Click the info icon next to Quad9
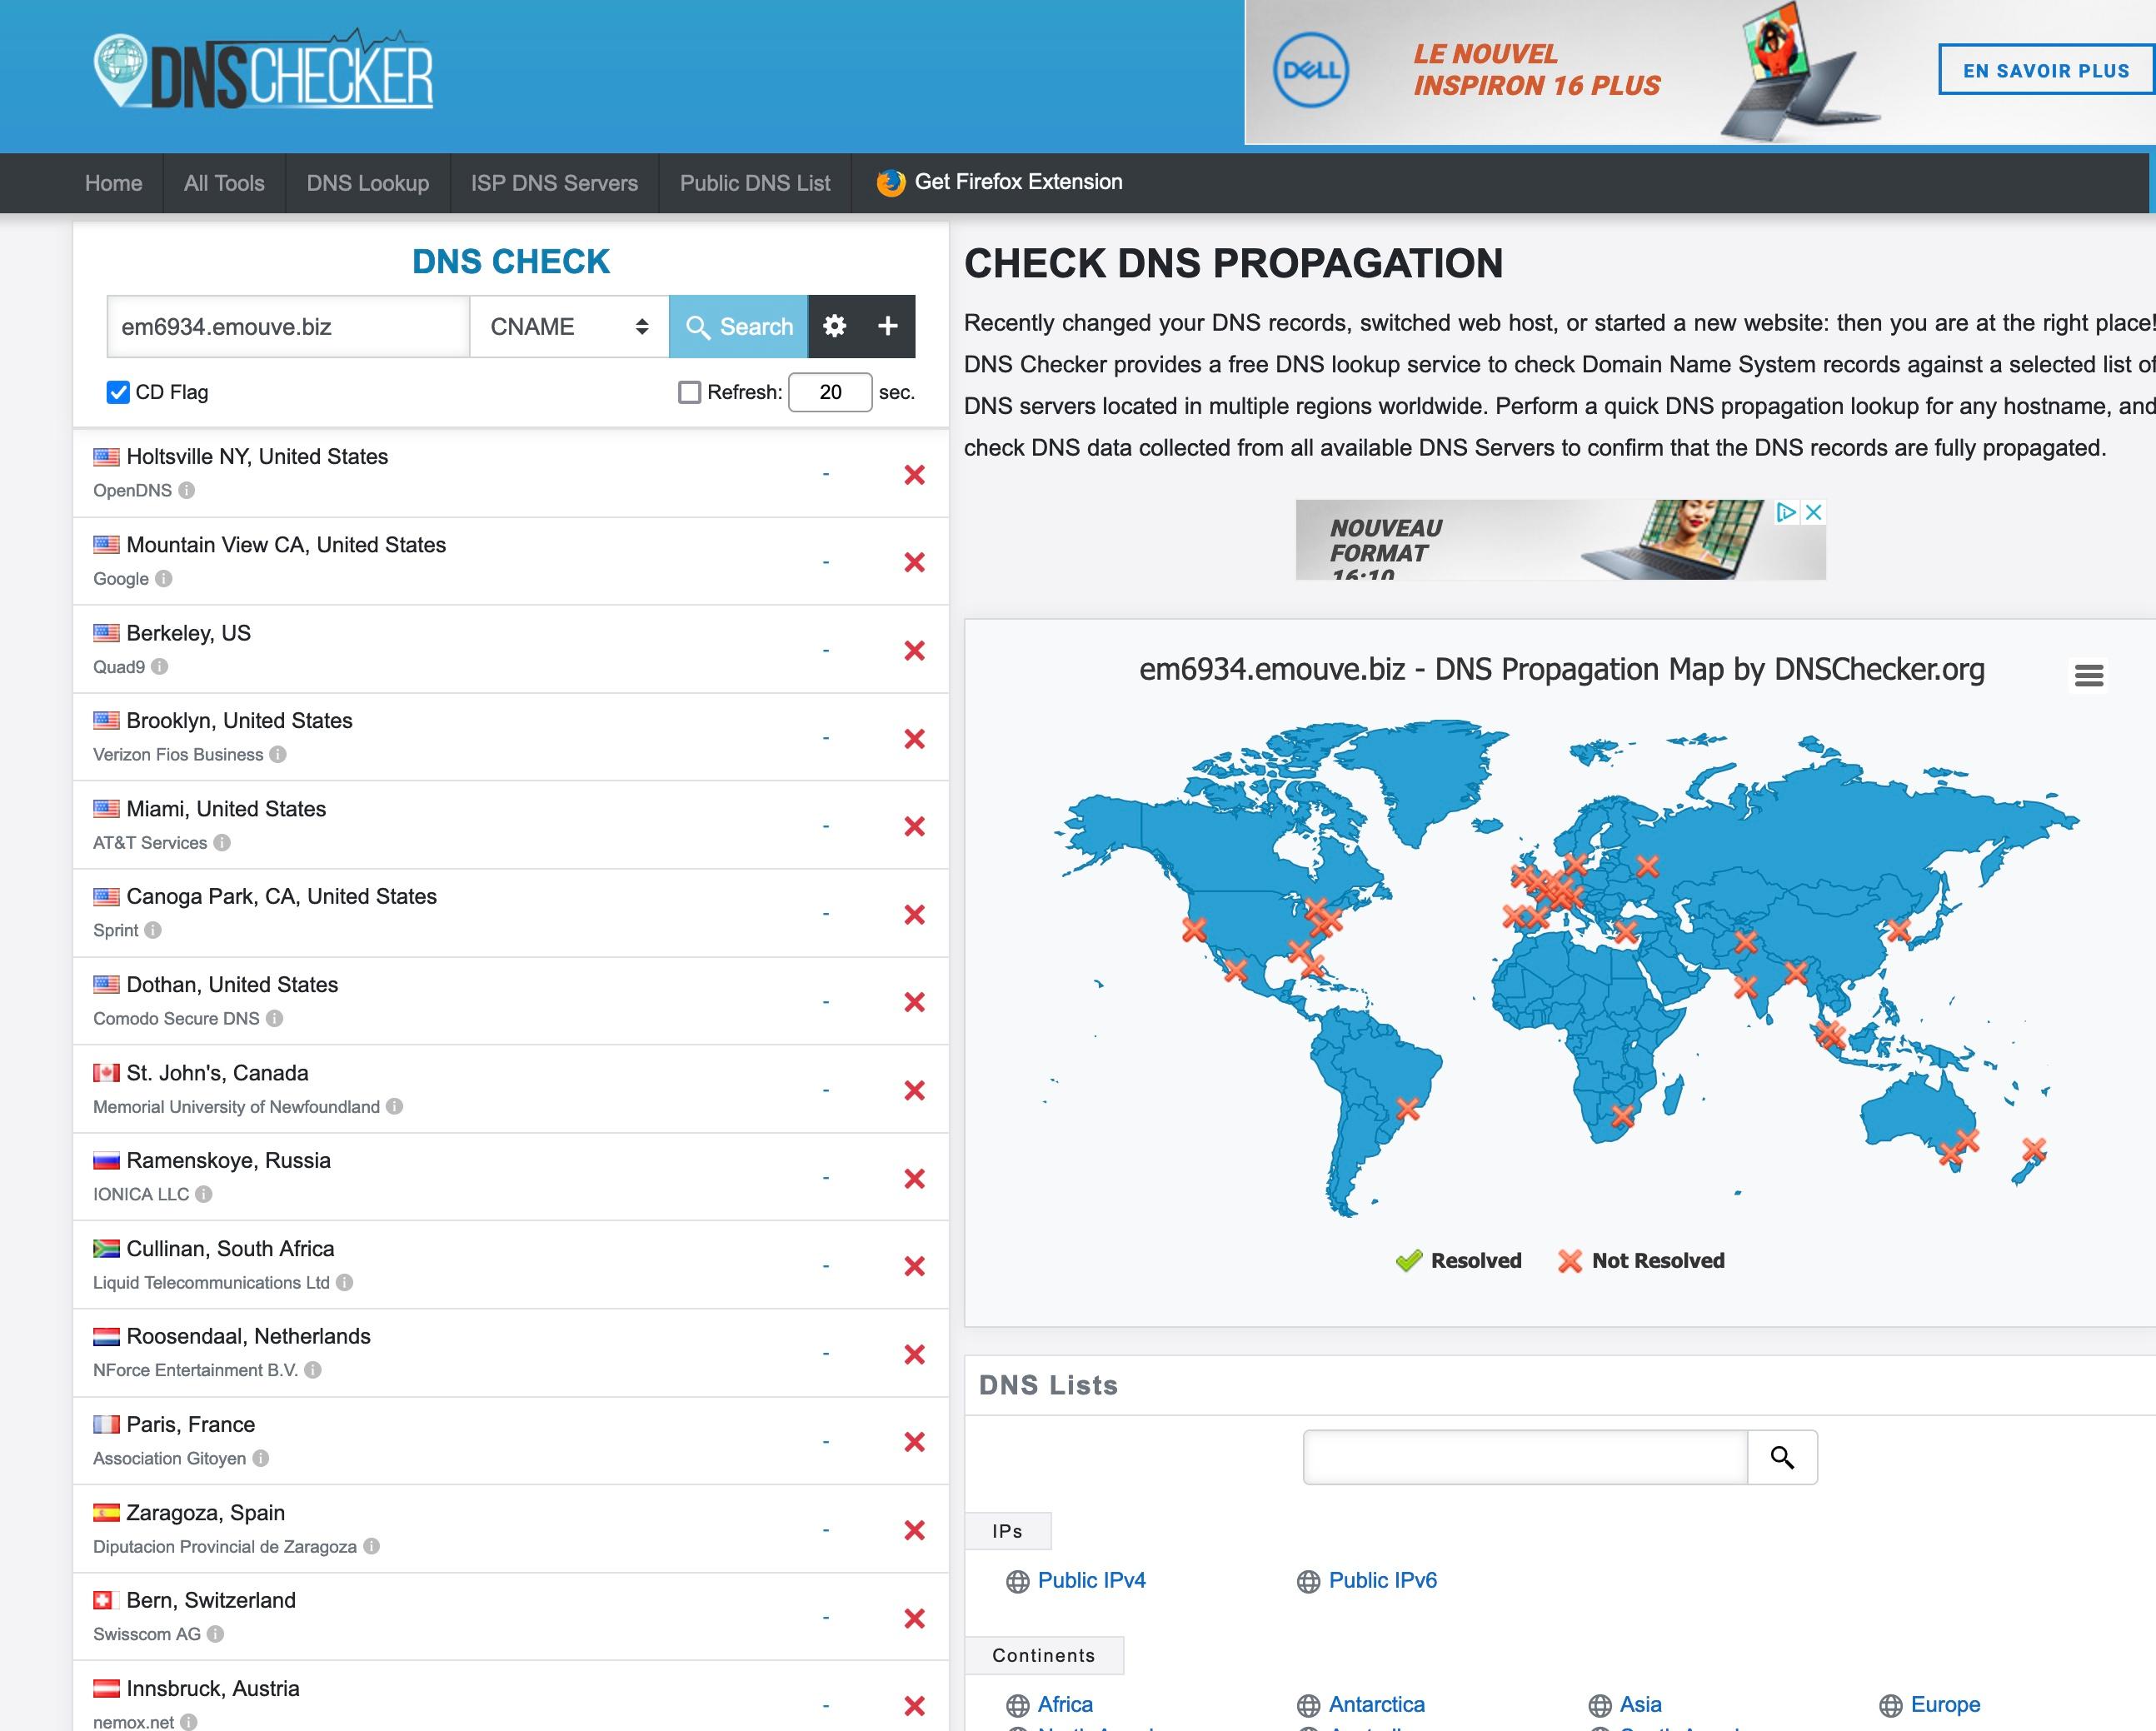The height and width of the screenshot is (1731, 2156). click(x=160, y=666)
